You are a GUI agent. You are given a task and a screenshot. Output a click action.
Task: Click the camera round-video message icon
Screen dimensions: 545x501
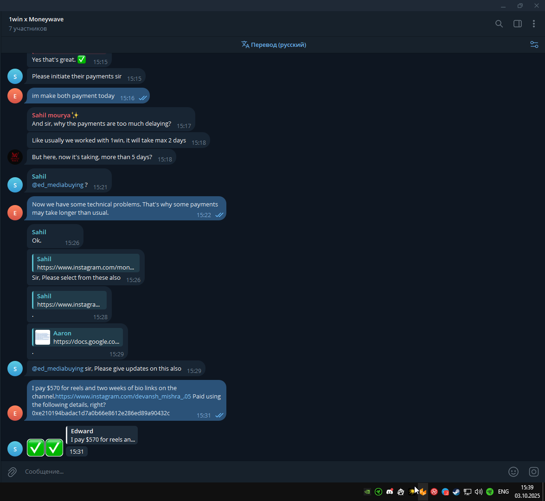point(533,471)
